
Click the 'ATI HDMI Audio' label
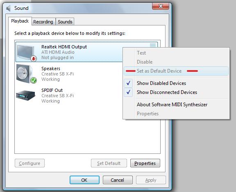point(58,52)
